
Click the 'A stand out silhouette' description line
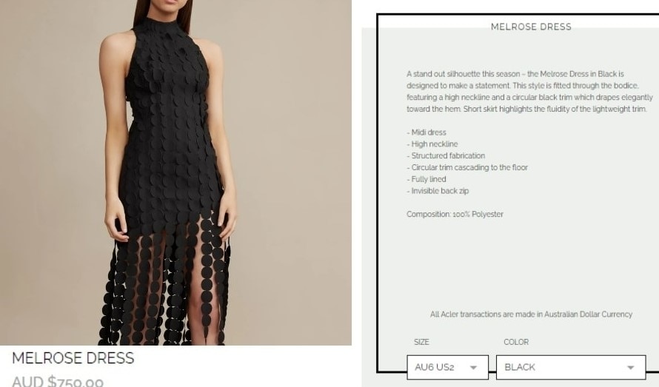click(515, 74)
